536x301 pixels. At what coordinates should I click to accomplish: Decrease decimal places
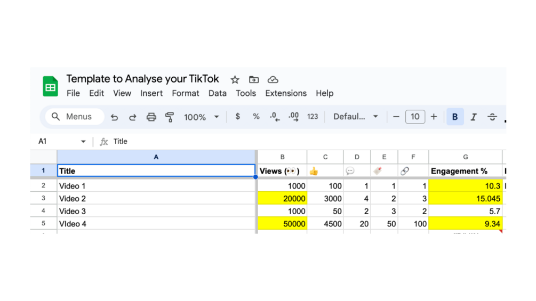[x=275, y=117]
